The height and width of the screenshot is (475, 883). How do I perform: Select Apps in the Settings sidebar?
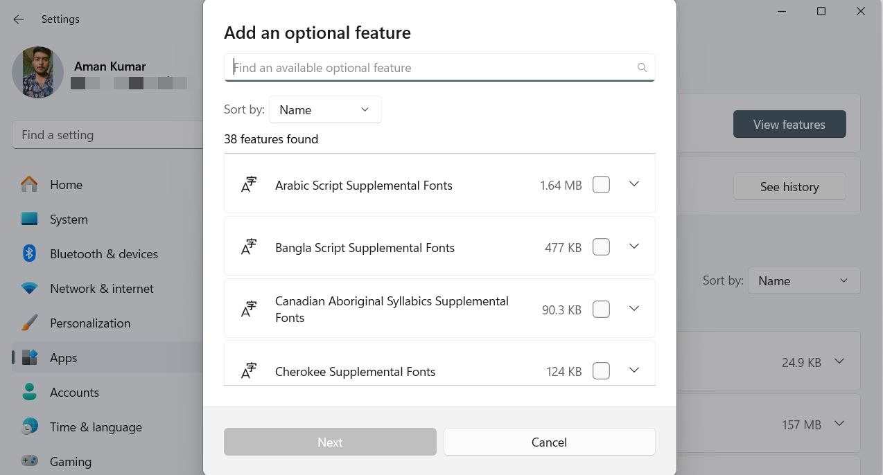28,358
